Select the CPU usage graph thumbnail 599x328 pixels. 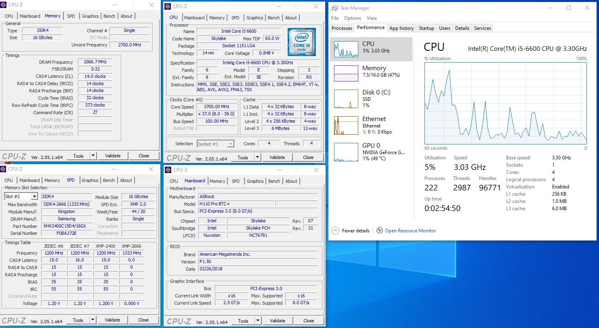[x=346, y=49]
